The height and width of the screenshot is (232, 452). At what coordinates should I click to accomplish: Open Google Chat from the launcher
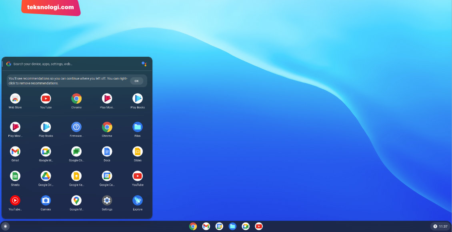click(76, 152)
